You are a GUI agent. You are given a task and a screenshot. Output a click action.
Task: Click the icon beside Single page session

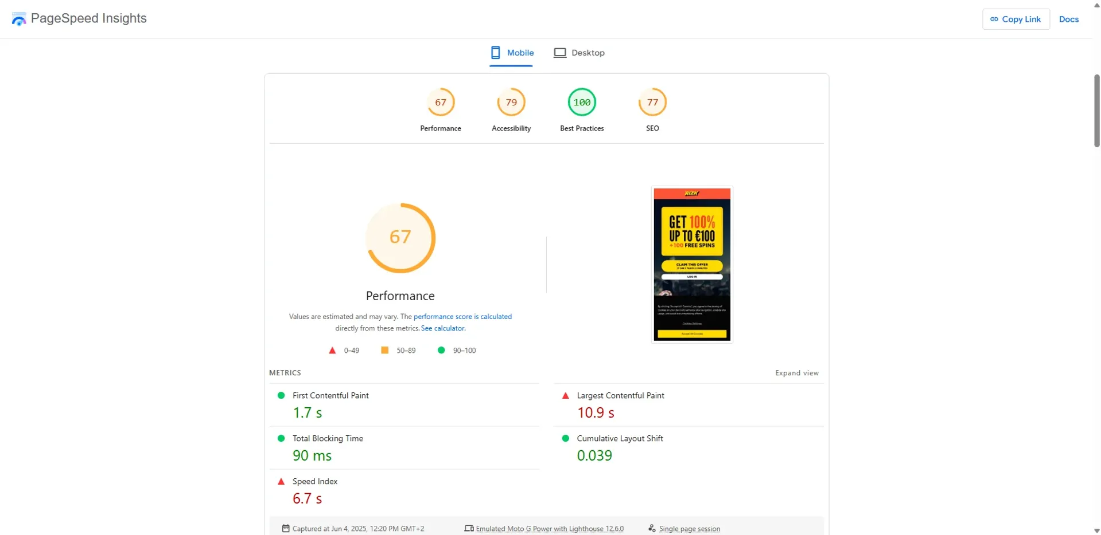coord(652,528)
